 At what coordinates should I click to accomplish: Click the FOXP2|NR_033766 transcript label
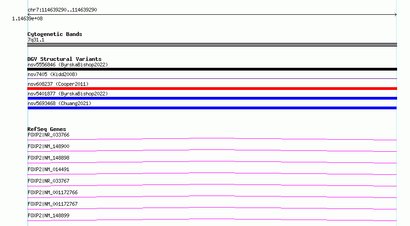tap(48, 135)
